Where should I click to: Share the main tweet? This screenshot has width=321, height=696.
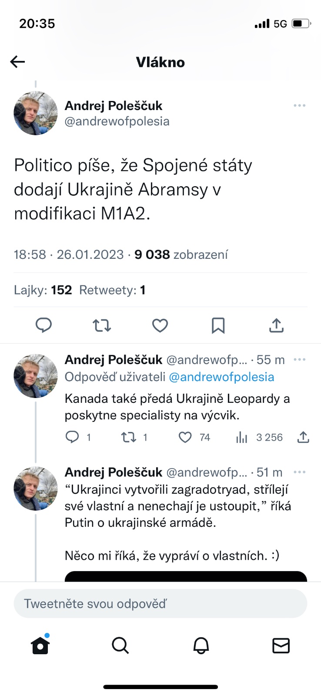[276, 325]
